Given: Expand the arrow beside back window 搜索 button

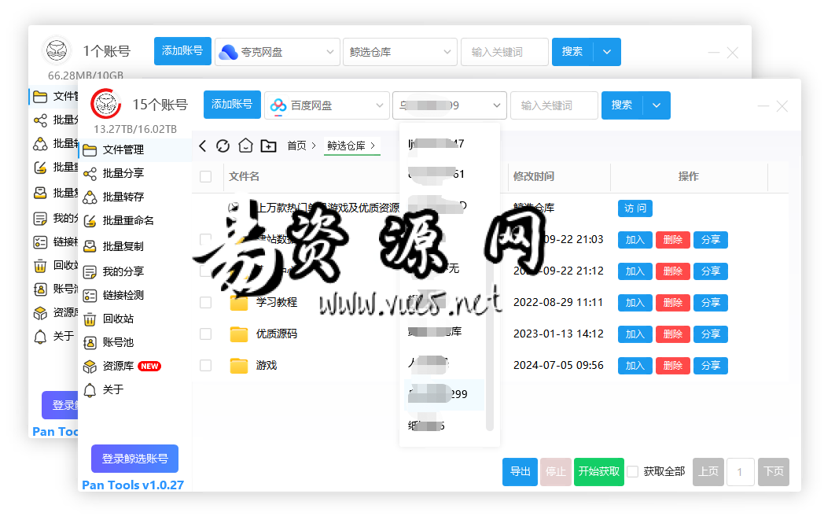Looking at the screenshot, I should (607, 52).
